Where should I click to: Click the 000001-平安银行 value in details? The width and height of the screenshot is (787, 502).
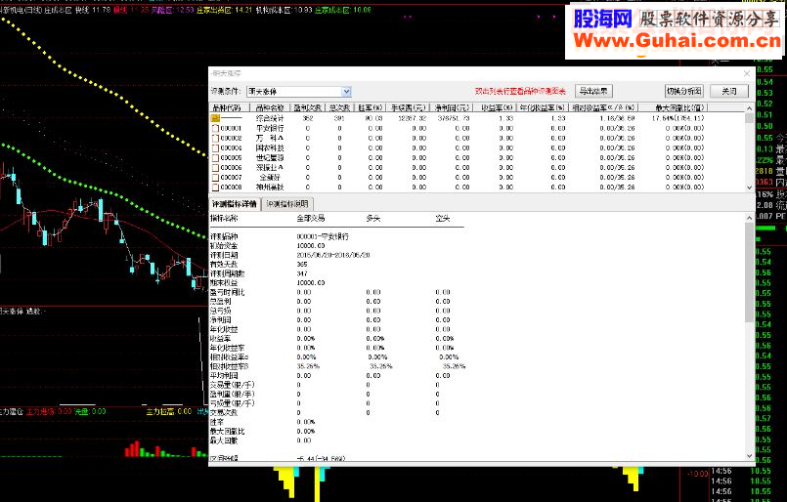[323, 236]
